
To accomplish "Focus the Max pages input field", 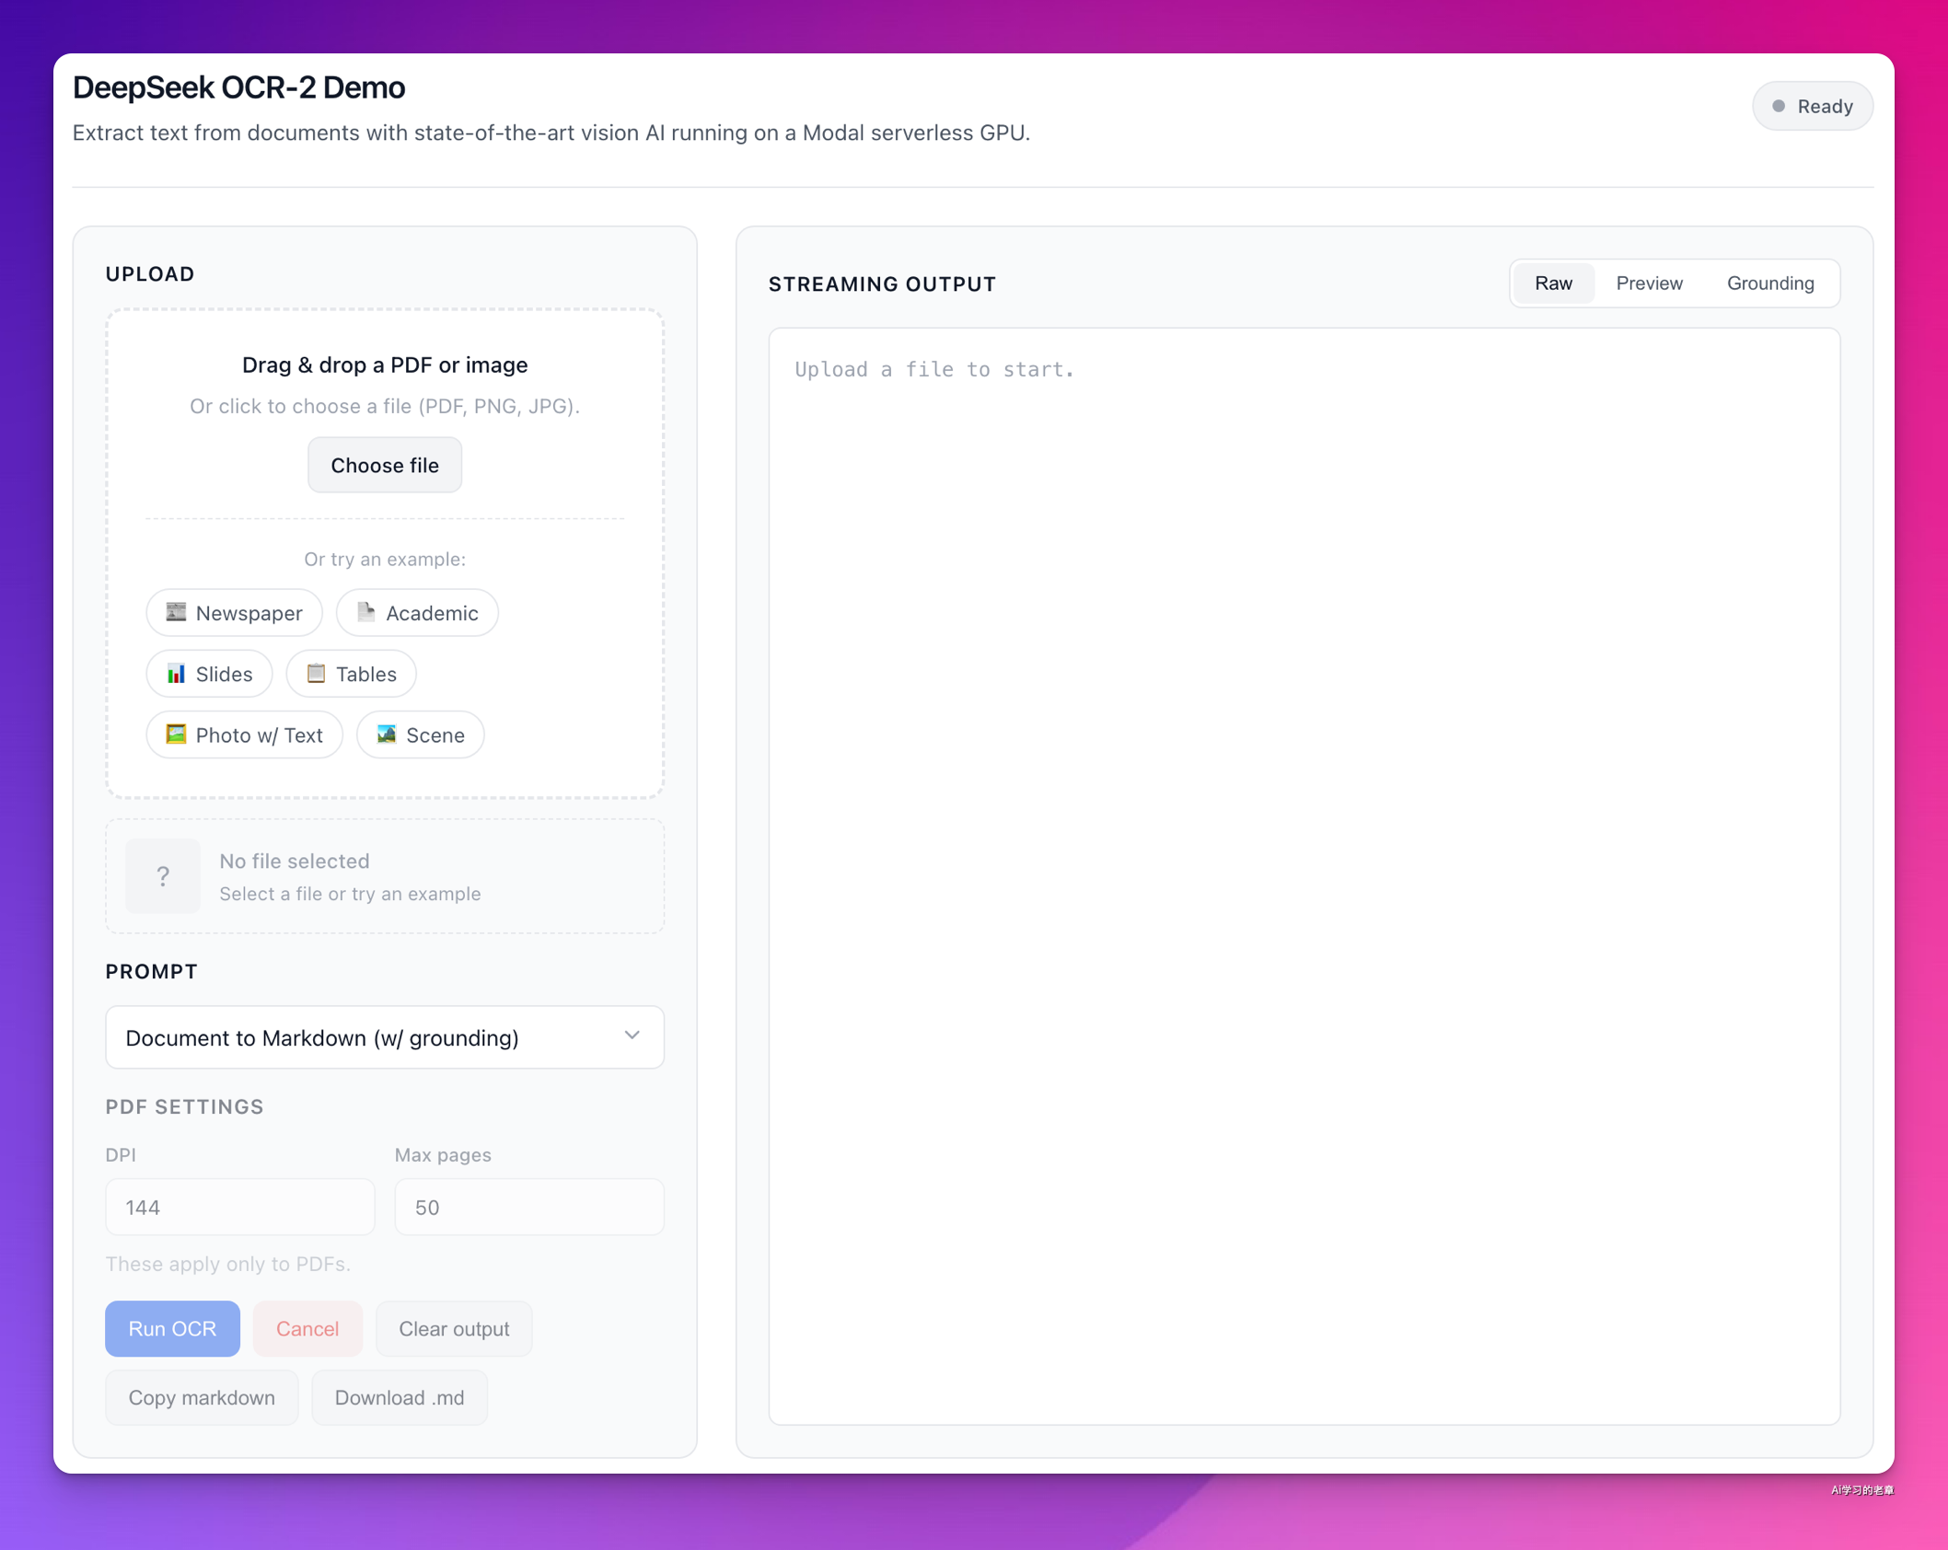I will (528, 1208).
